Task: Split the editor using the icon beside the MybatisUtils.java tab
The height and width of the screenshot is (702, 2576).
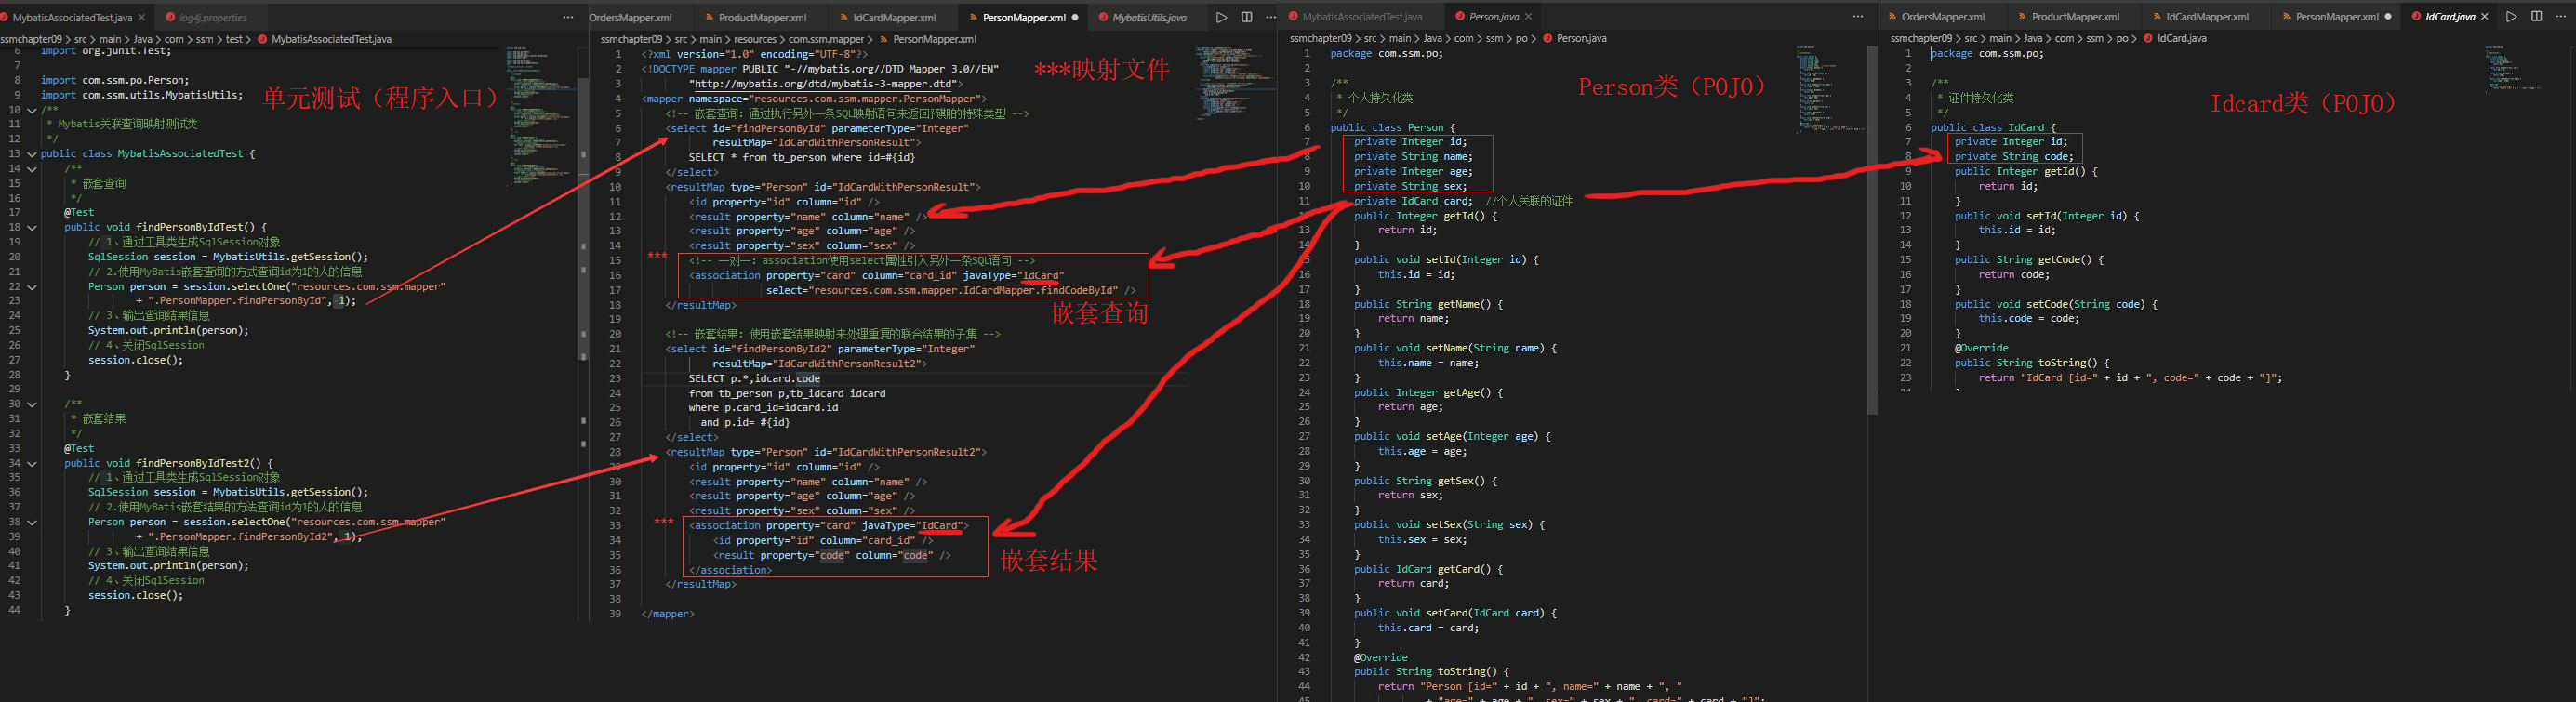Action: coord(1246,17)
